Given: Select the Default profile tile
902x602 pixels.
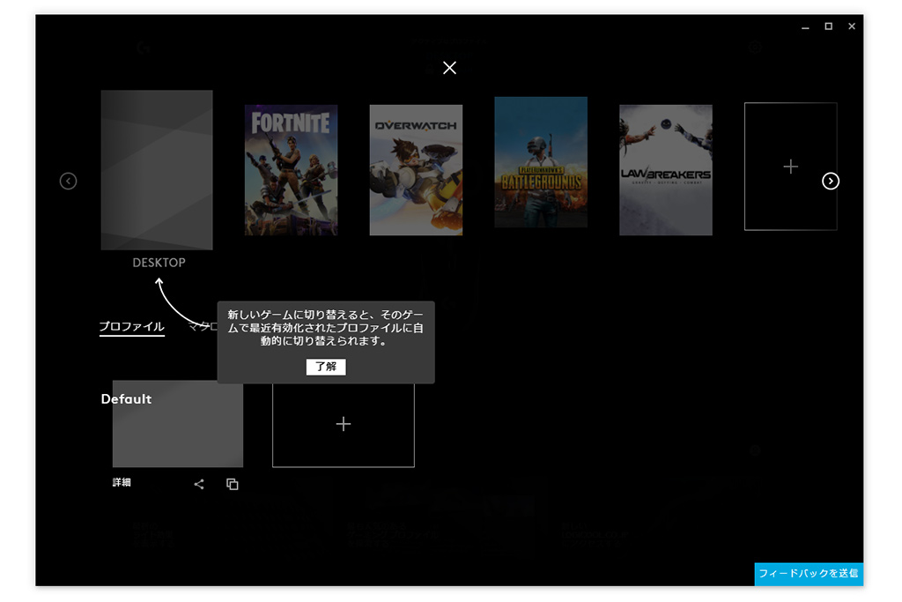Looking at the screenshot, I should [x=178, y=424].
